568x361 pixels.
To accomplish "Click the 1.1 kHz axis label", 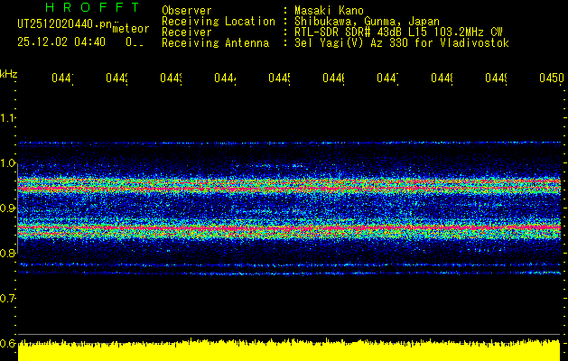I will 7,117.
